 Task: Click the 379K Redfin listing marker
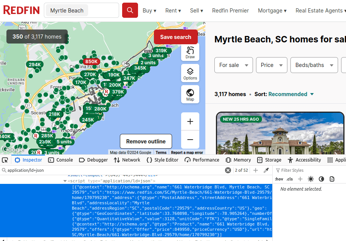115,92
